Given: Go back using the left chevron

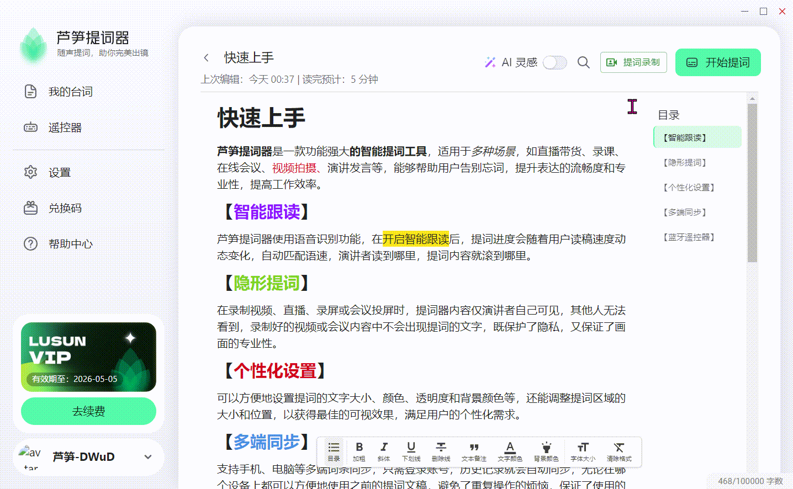Looking at the screenshot, I should [x=207, y=57].
